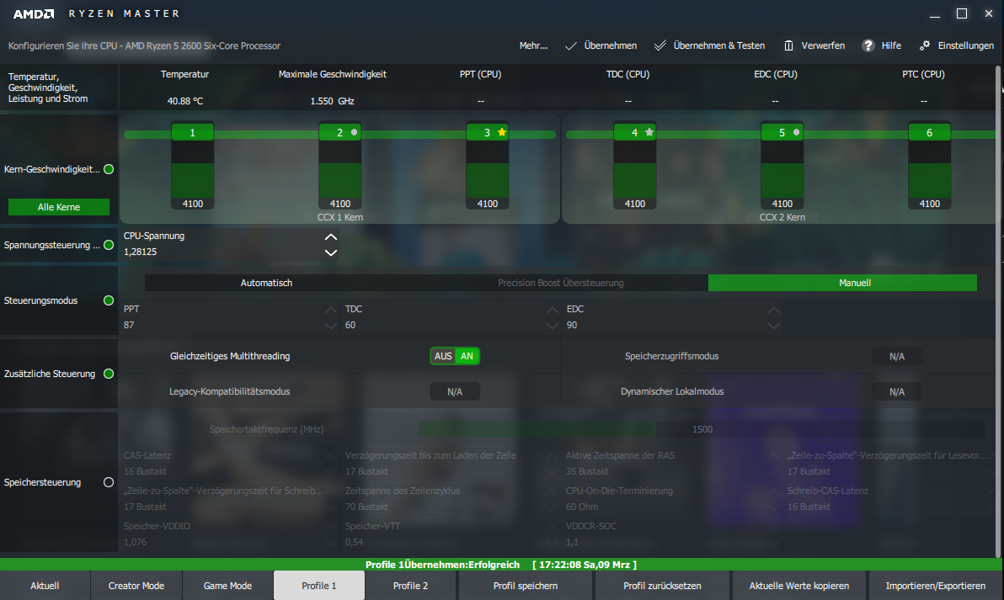The height and width of the screenshot is (600, 1004).
Task: Increase PPT value with up chevron
Action: [x=331, y=311]
